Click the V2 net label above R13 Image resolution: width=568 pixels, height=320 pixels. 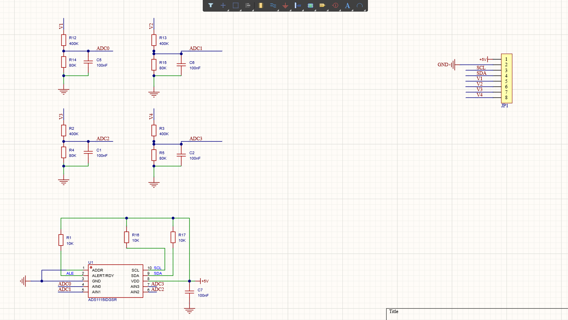coord(151,26)
